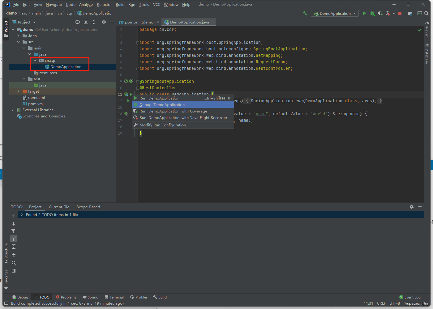Open the Refactor menu
Image resolution: width=433 pixels, height=309 pixels.
coord(104,4)
